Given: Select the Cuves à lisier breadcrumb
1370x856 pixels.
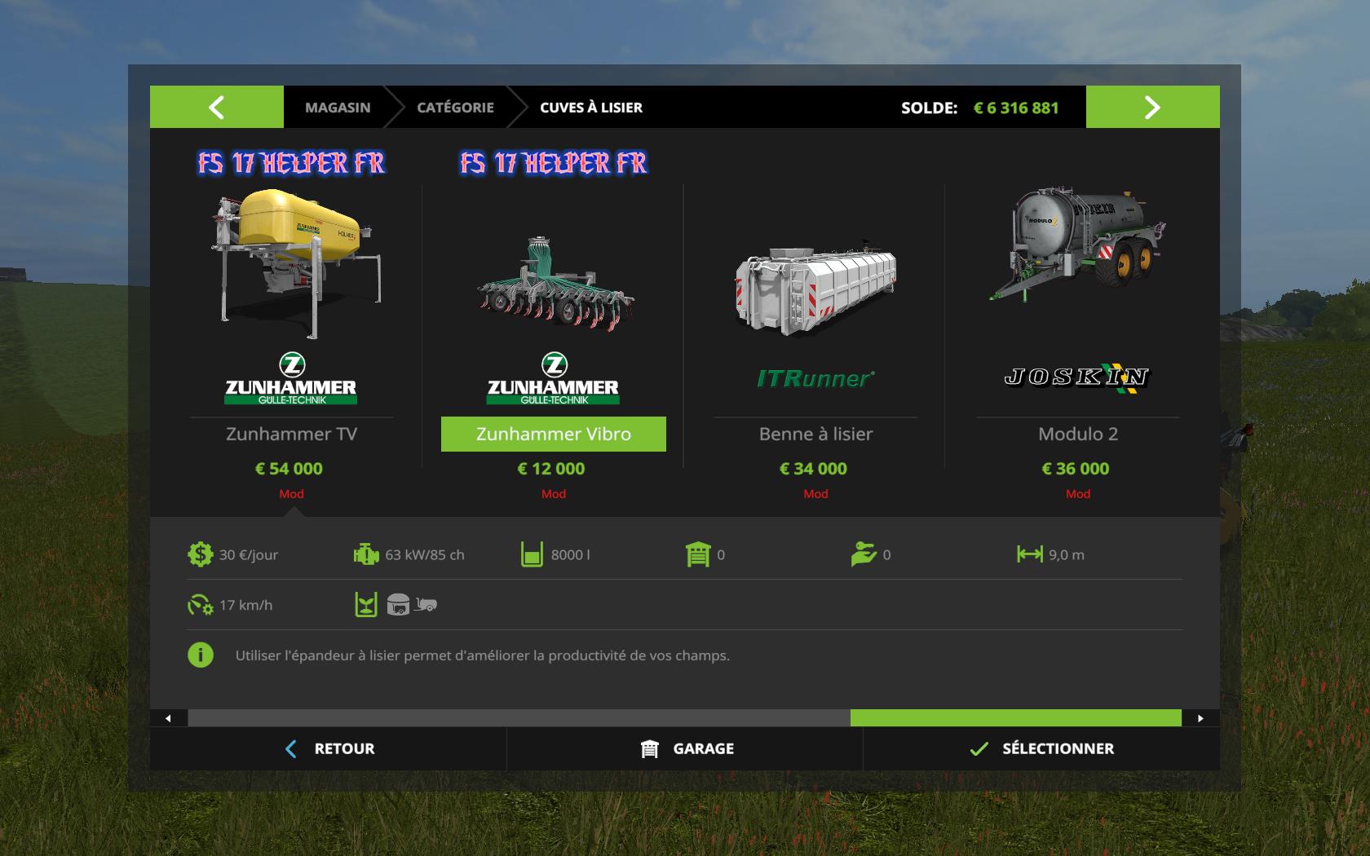Looking at the screenshot, I should pyautogui.click(x=591, y=107).
